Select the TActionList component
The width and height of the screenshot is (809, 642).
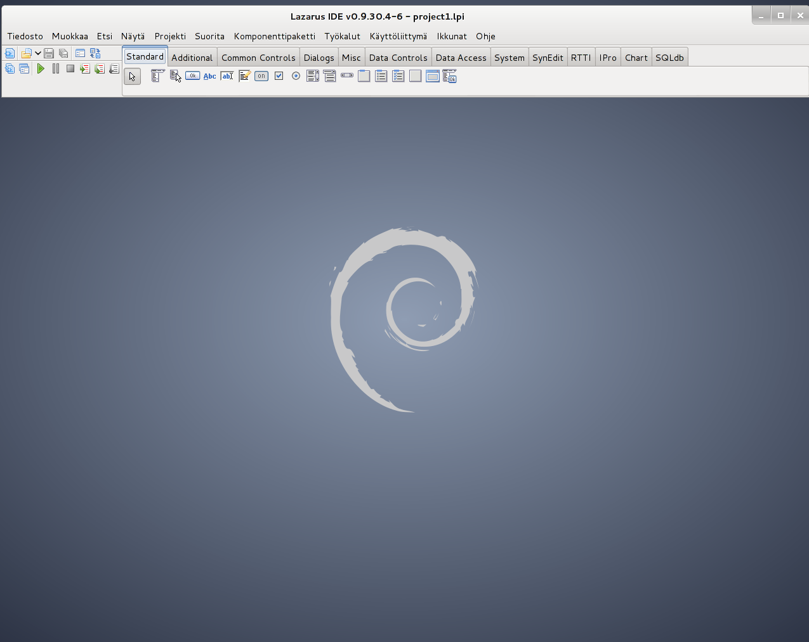pyautogui.click(x=450, y=76)
